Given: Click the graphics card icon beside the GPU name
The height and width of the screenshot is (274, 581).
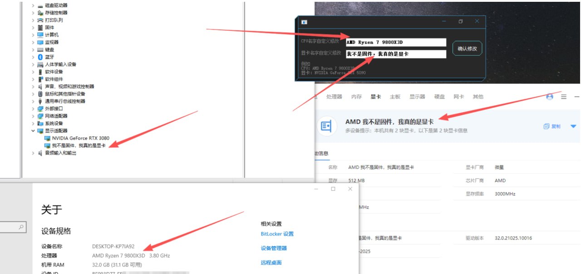Looking at the screenshot, I should click(x=325, y=126).
